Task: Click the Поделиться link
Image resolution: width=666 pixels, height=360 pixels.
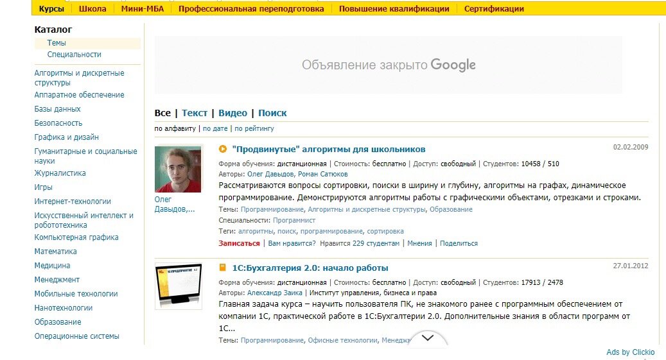Action: click(x=459, y=243)
